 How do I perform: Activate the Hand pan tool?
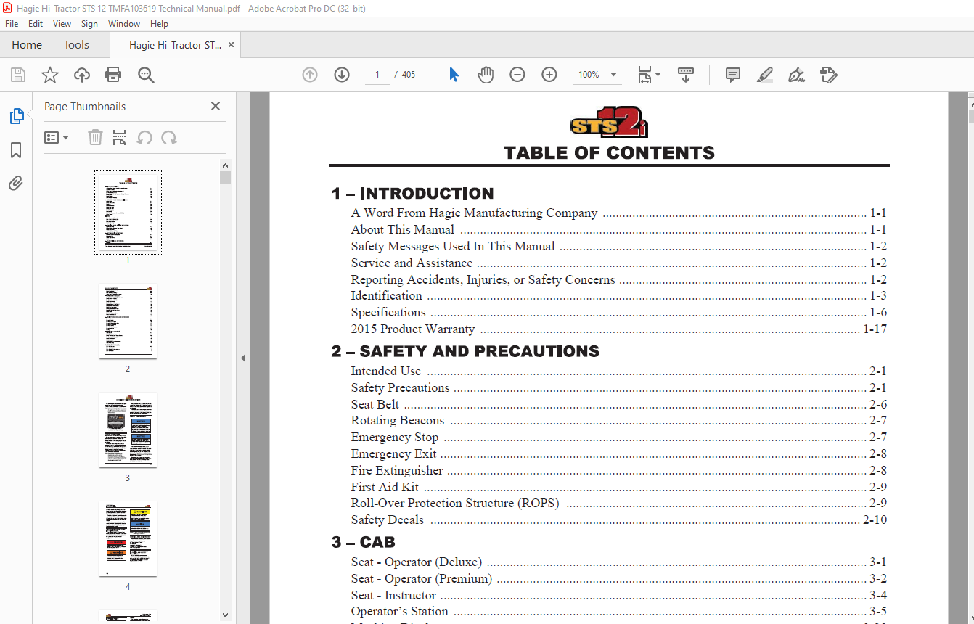(x=486, y=75)
